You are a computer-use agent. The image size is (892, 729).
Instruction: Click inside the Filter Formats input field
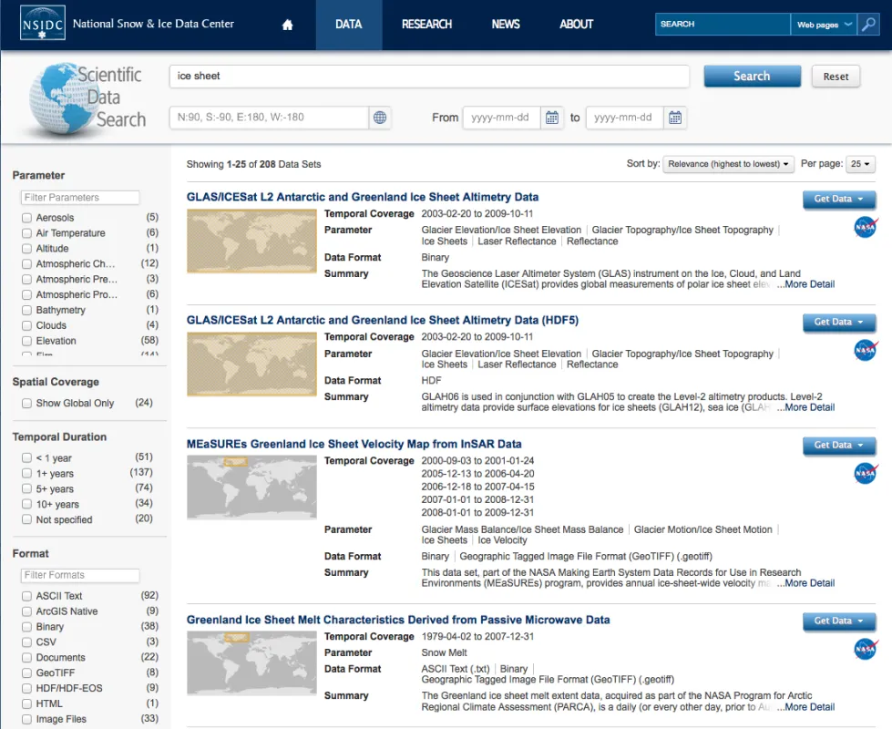click(x=79, y=575)
